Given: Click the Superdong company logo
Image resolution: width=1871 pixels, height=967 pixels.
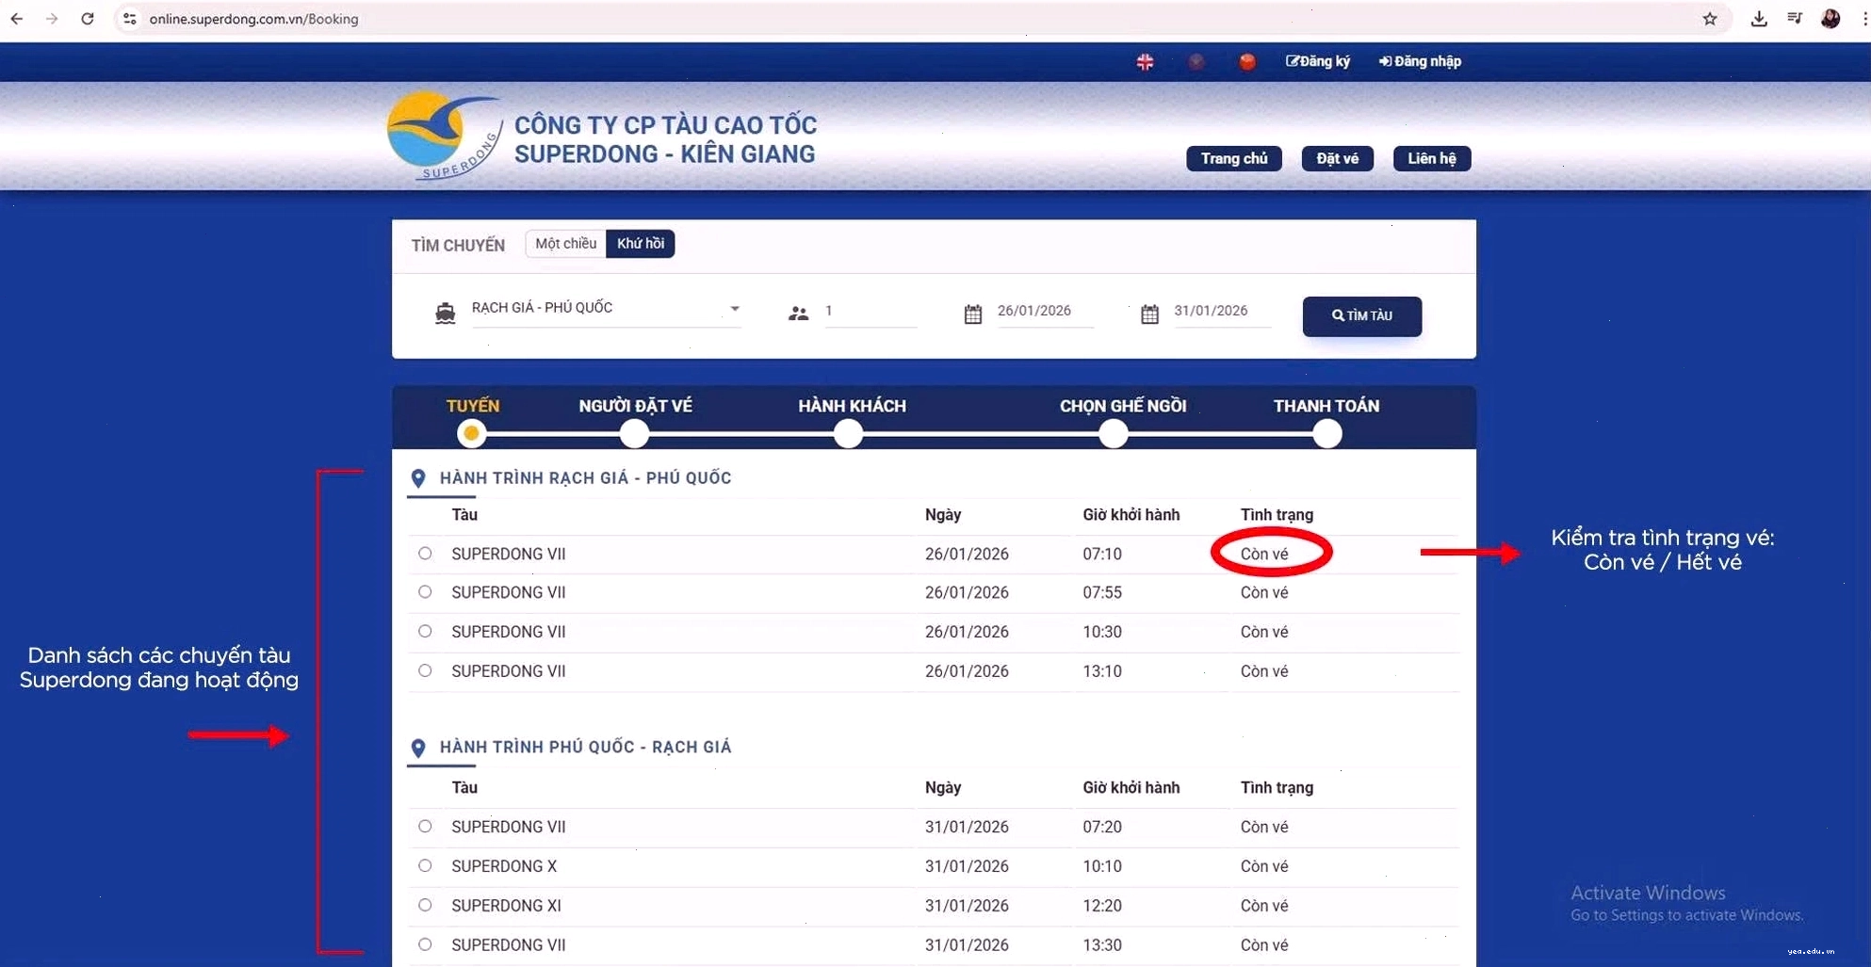Looking at the screenshot, I should pos(444,136).
